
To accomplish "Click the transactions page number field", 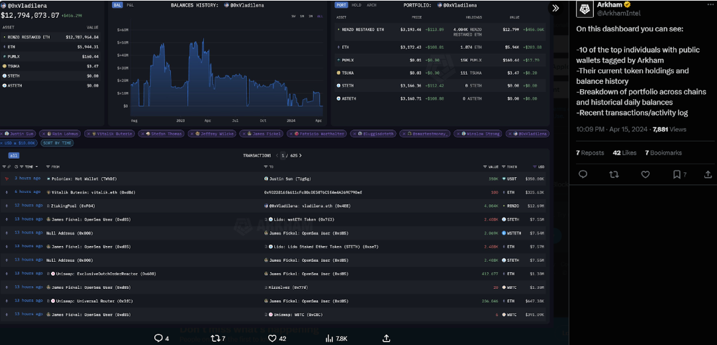I will click(x=283, y=155).
